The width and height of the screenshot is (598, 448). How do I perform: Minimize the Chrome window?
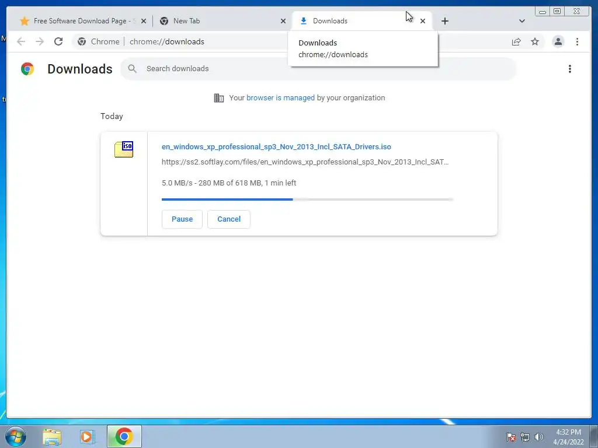tap(543, 11)
